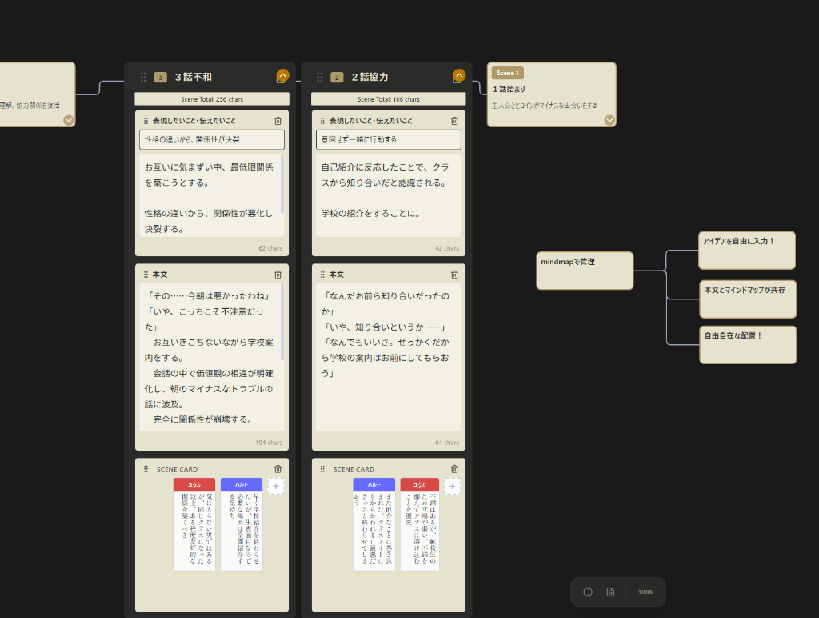
Task: Click the document icon in bottom toolbar
Action: tap(610, 592)
